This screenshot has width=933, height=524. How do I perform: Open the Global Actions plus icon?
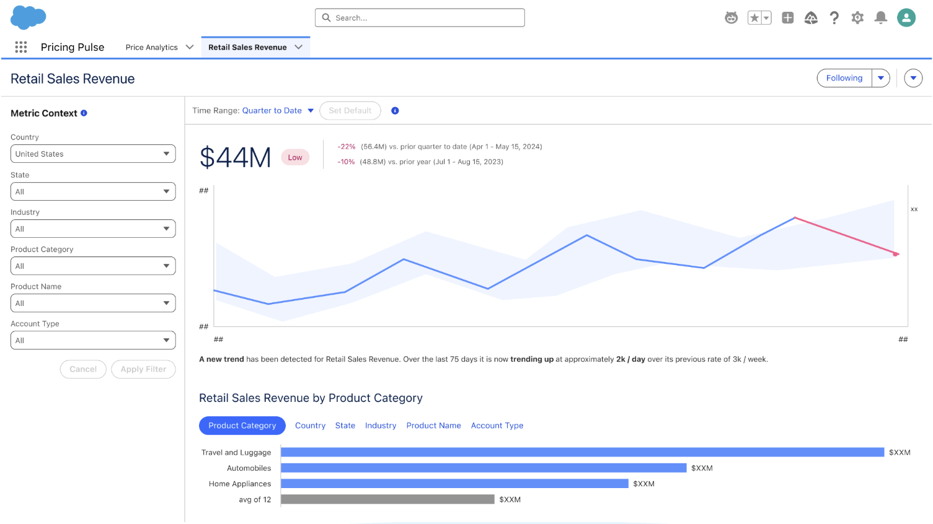click(787, 18)
